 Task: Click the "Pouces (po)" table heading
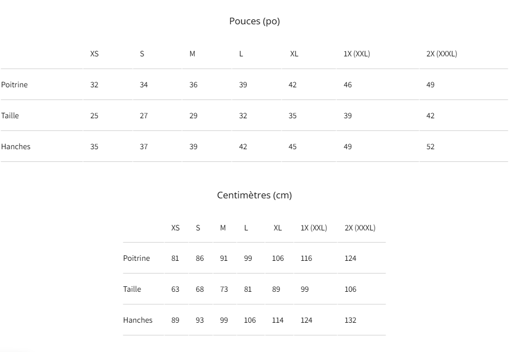[x=254, y=22]
